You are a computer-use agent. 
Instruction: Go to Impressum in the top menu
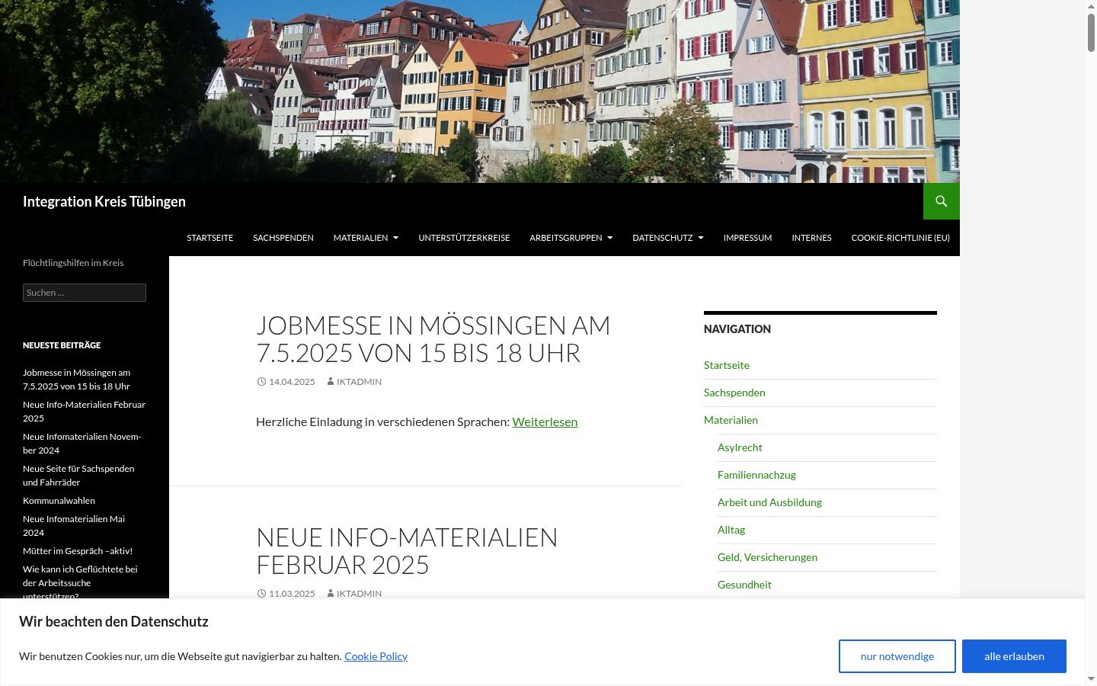click(x=747, y=238)
